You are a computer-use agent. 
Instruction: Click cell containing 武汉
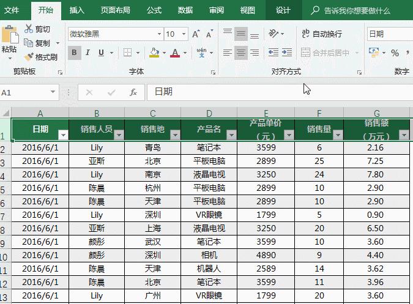point(153,242)
